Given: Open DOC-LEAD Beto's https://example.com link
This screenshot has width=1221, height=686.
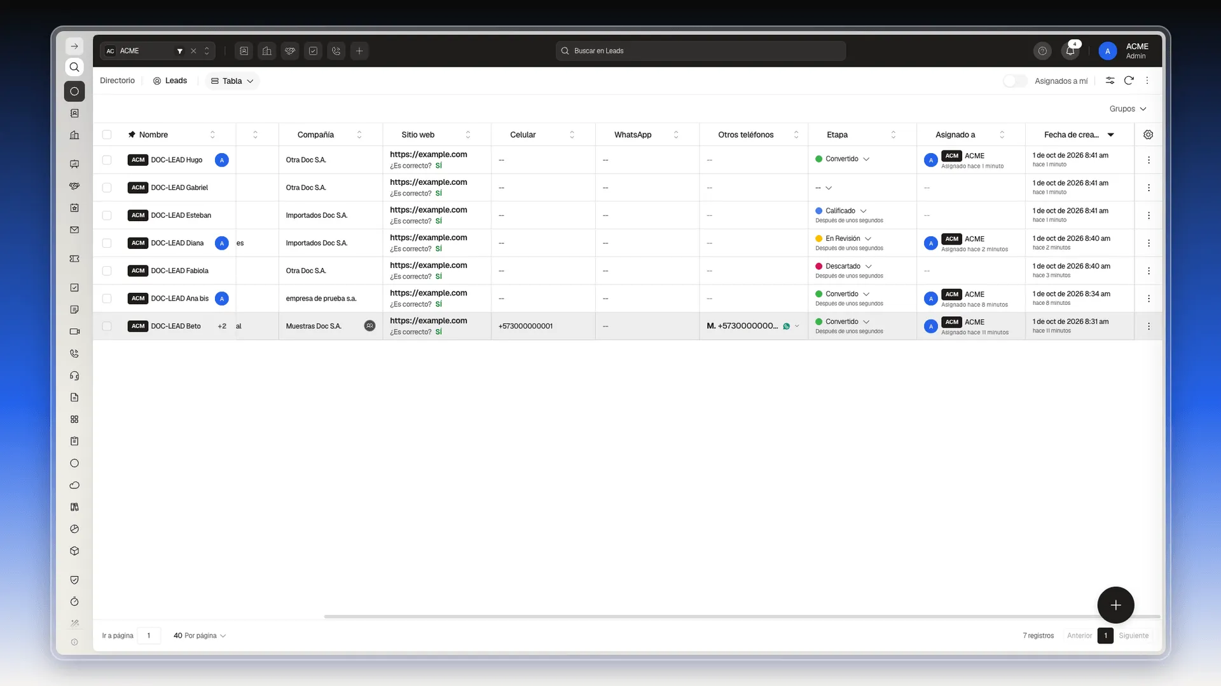Looking at the screenshot, I should [x=429, y=321].
